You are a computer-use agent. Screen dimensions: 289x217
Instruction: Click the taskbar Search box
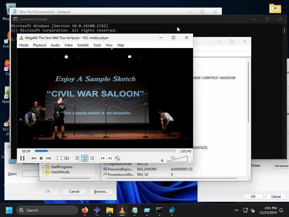click(x=47, y=210)
